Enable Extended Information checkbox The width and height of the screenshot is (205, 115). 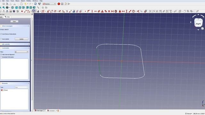(1, 57)
